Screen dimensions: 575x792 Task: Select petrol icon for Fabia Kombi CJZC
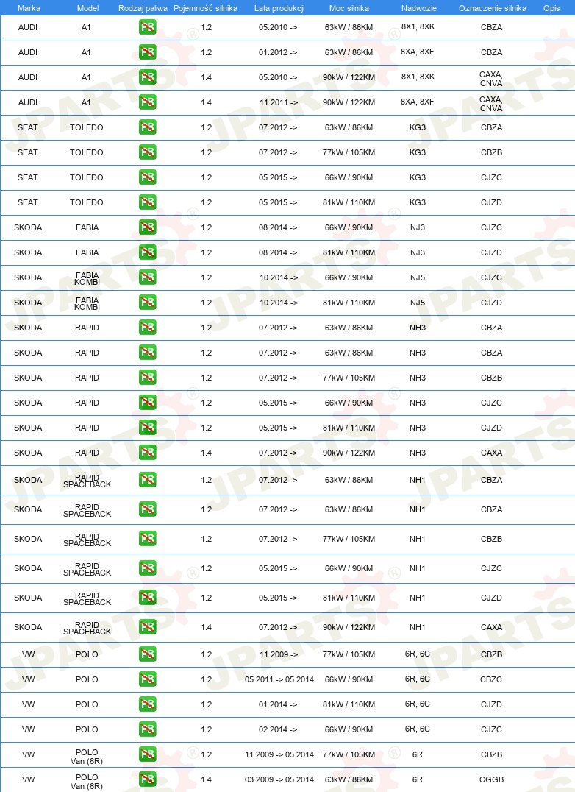147,277
